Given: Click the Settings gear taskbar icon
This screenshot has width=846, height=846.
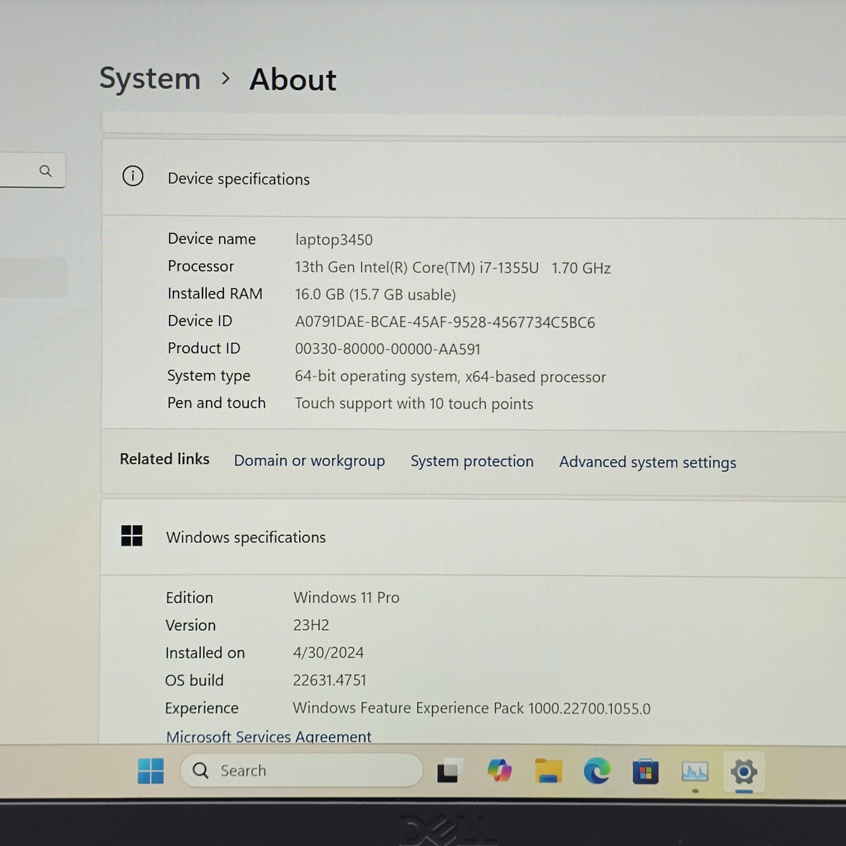Looking at the screenshot, I should click(743, 772).
